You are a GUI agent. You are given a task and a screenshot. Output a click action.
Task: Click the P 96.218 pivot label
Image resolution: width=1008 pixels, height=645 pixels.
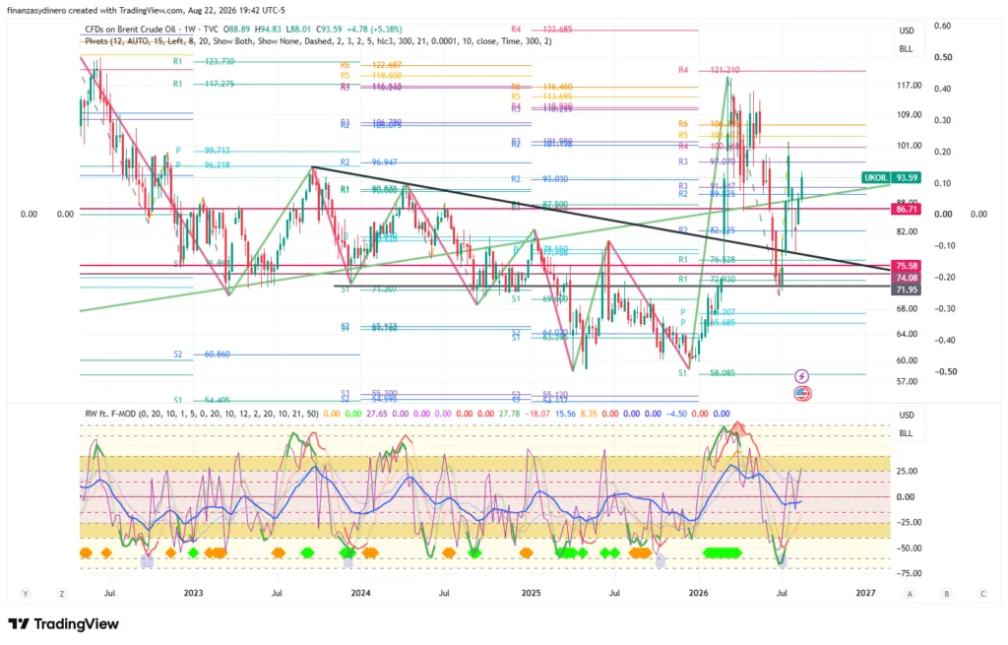coord(203,165)
